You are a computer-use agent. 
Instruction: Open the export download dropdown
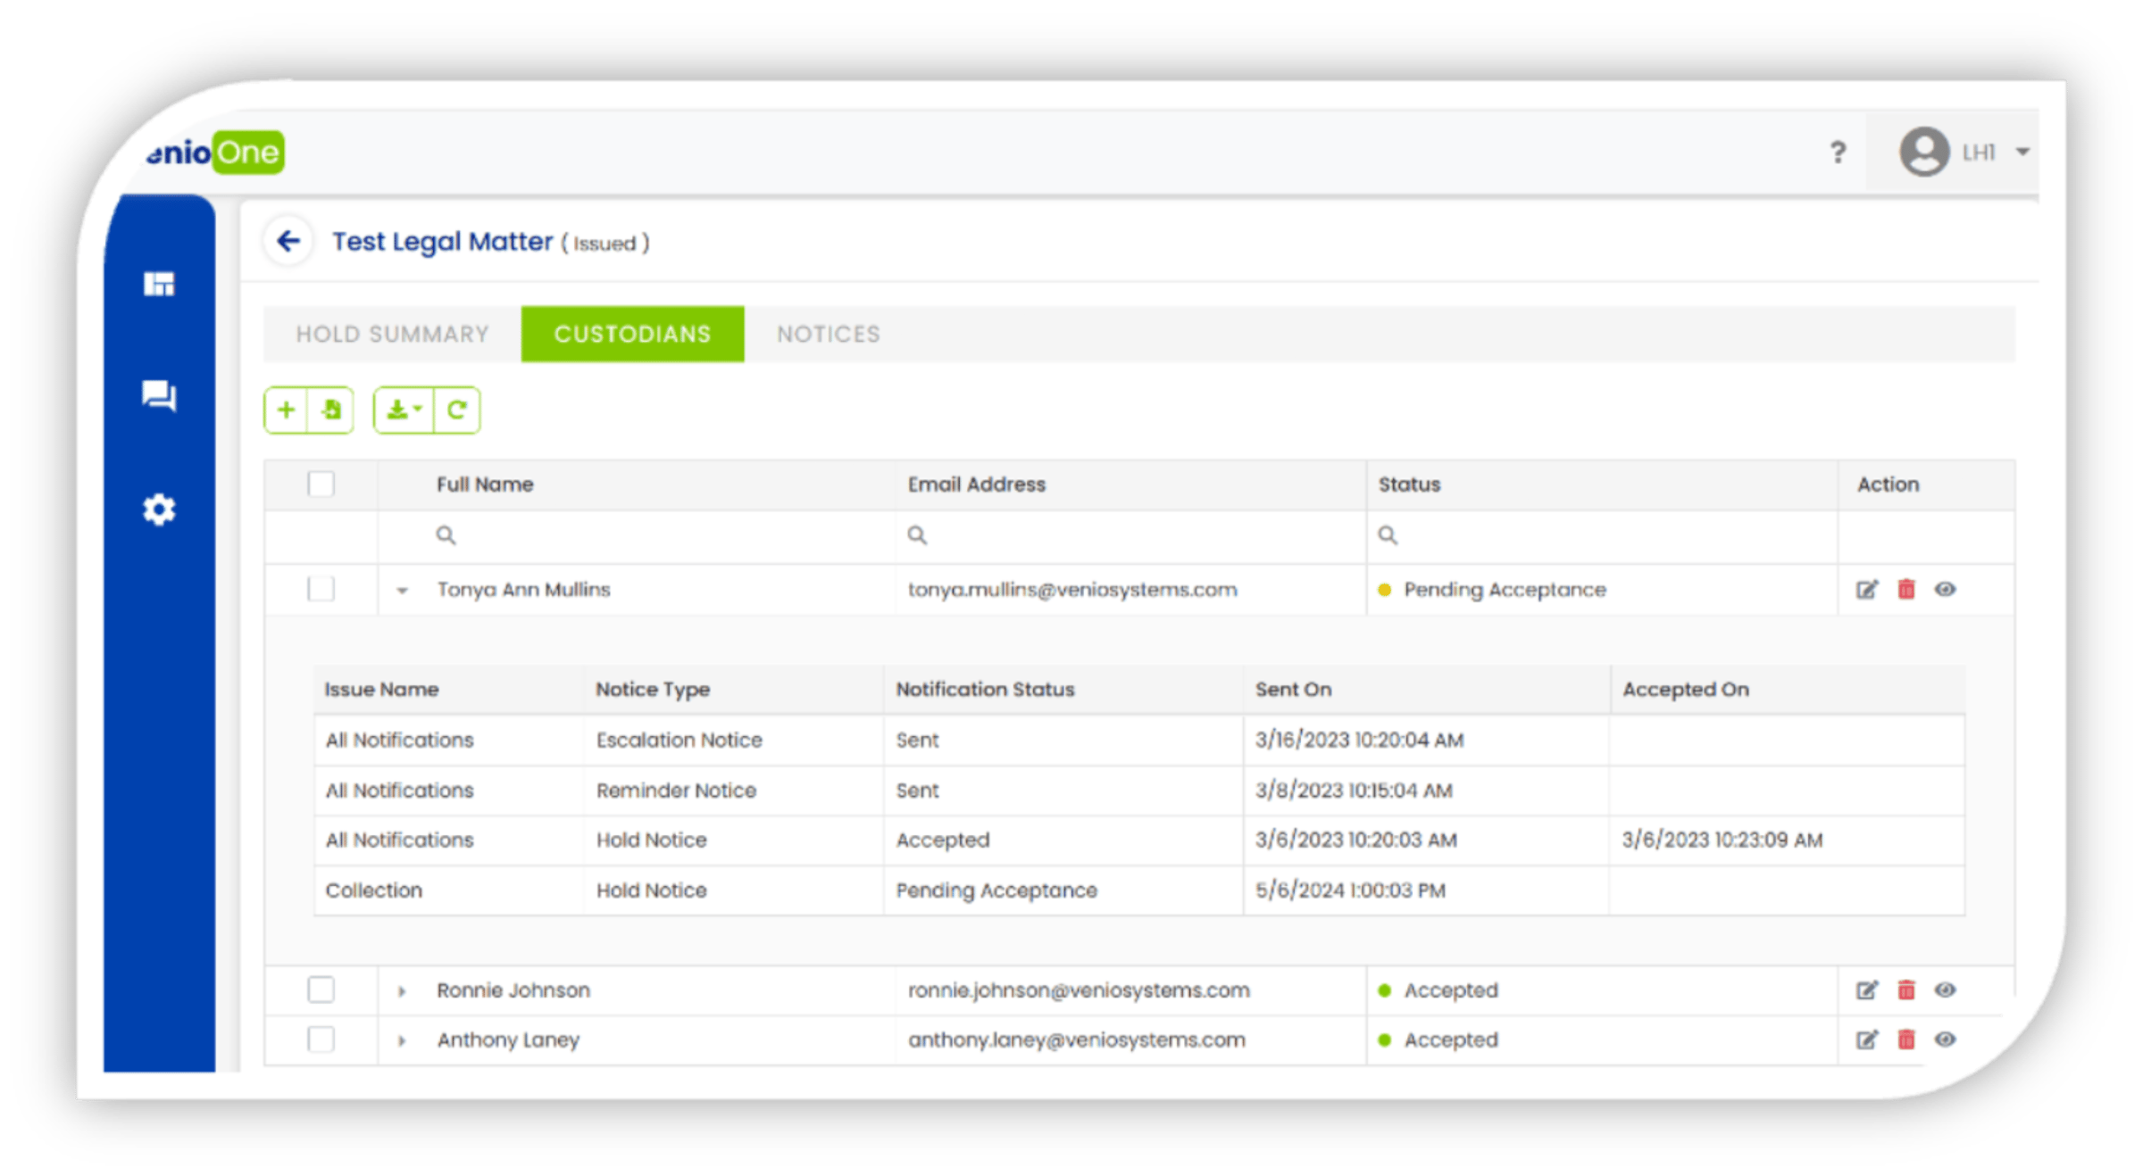tap(404, 410)
